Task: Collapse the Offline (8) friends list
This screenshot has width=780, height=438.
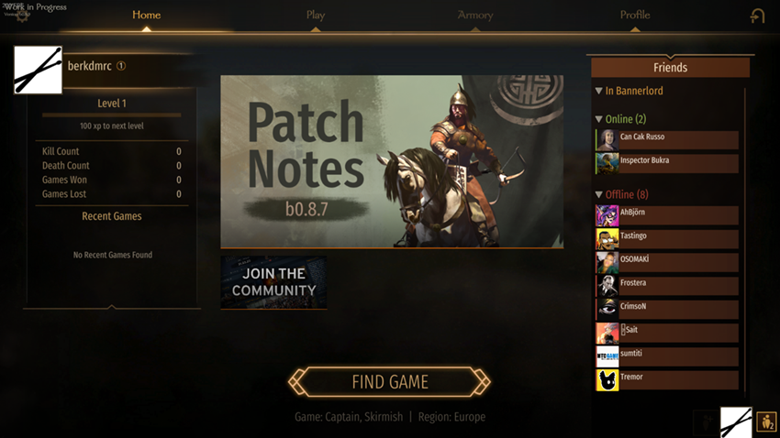Action: [x=599, y=194]
